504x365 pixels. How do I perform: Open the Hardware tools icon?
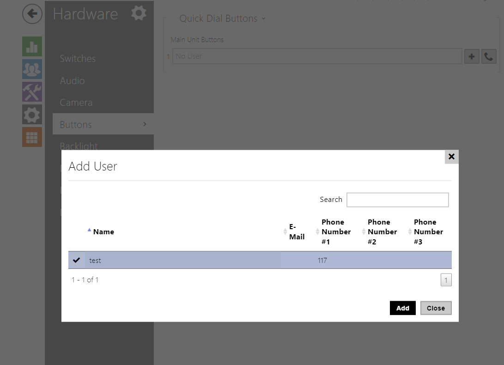(32, 91)
